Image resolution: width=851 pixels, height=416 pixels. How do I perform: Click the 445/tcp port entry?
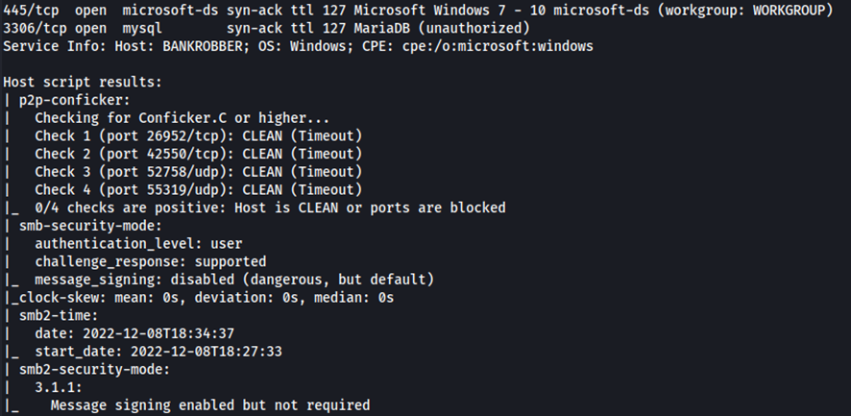(x=27, y=11)
